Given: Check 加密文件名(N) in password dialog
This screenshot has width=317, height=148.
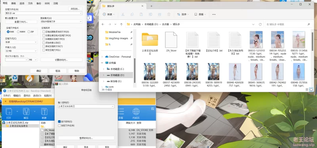Looking at the screenshot, I should [x=59, y=125].
